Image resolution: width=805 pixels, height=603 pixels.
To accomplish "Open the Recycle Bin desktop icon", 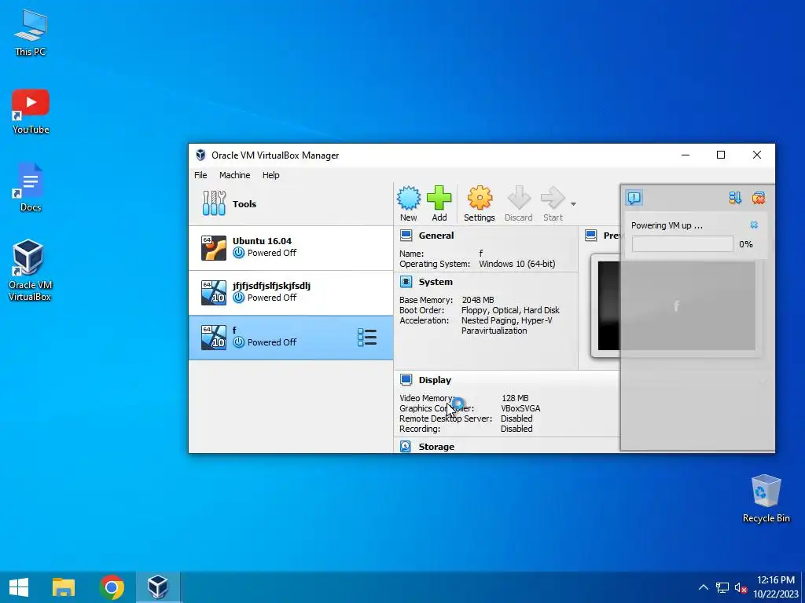I will [x=766, y=499].
